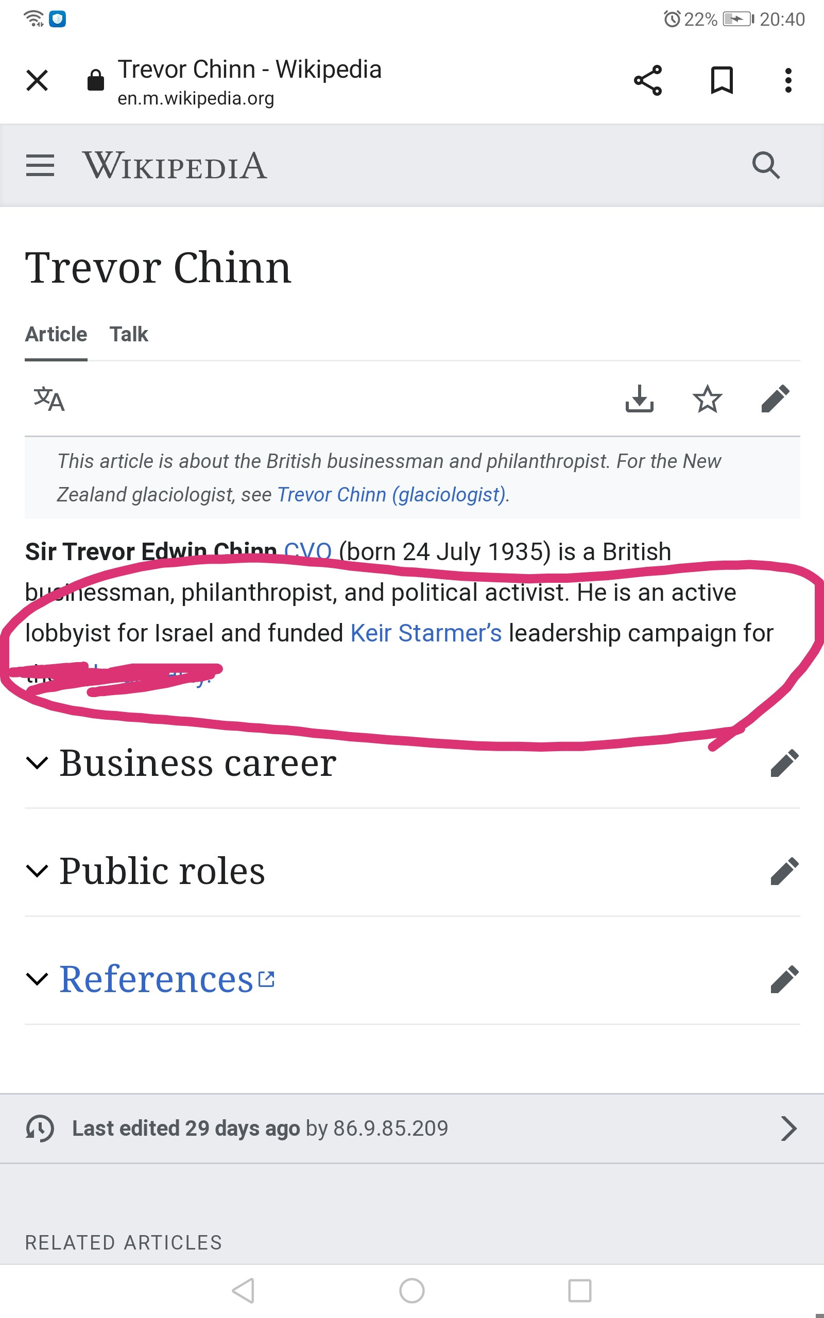
Task: Follow the Trevor Chinn (glaciologist) link
Action: tap(391, 495)
